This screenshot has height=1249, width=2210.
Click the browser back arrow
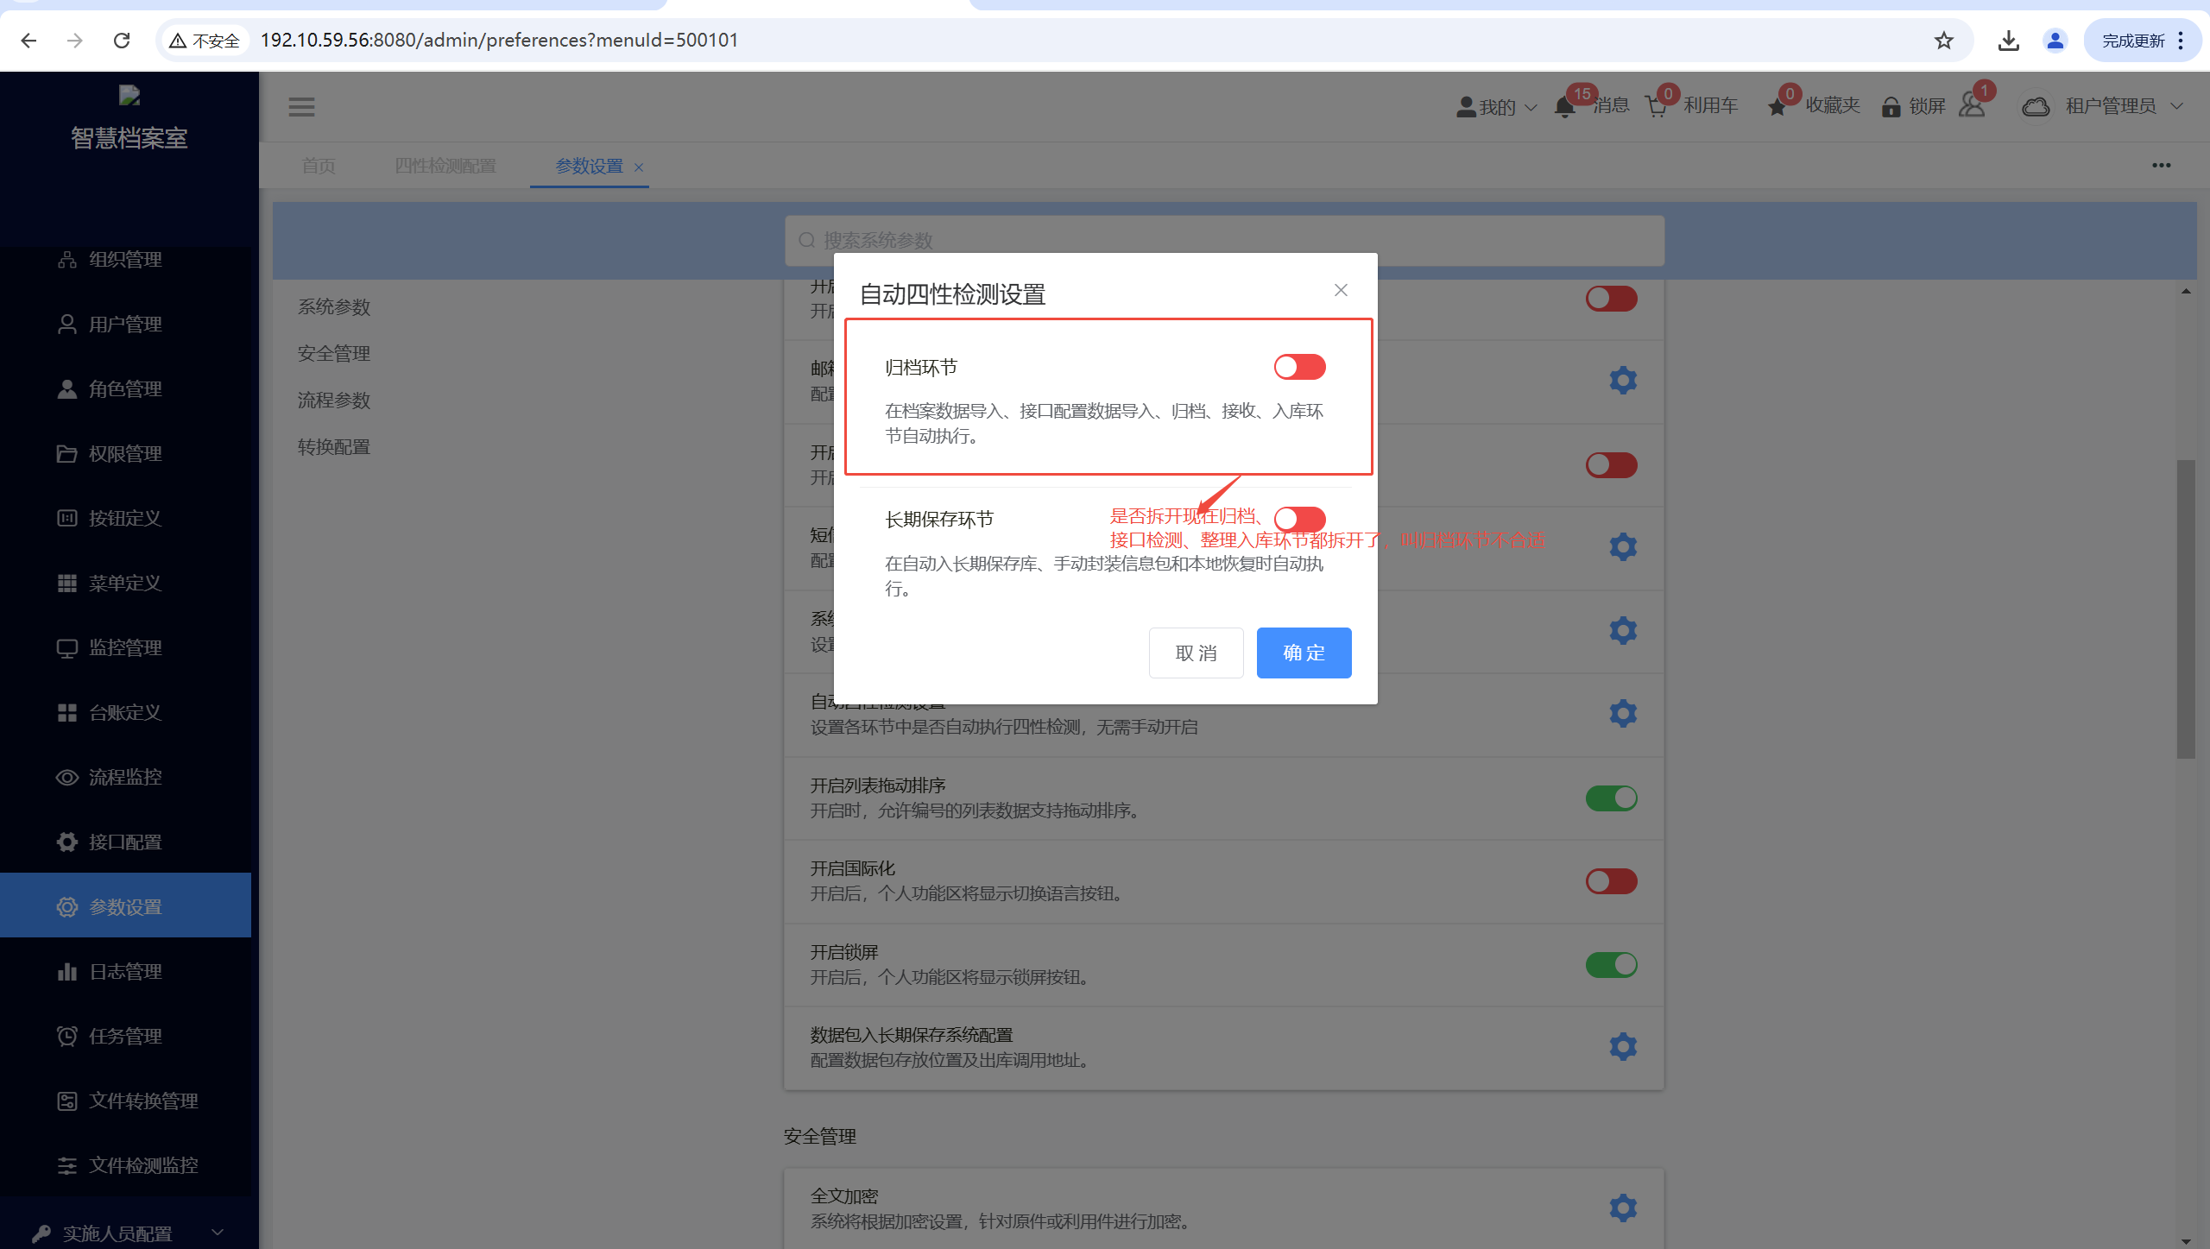(x=28, y=41)
